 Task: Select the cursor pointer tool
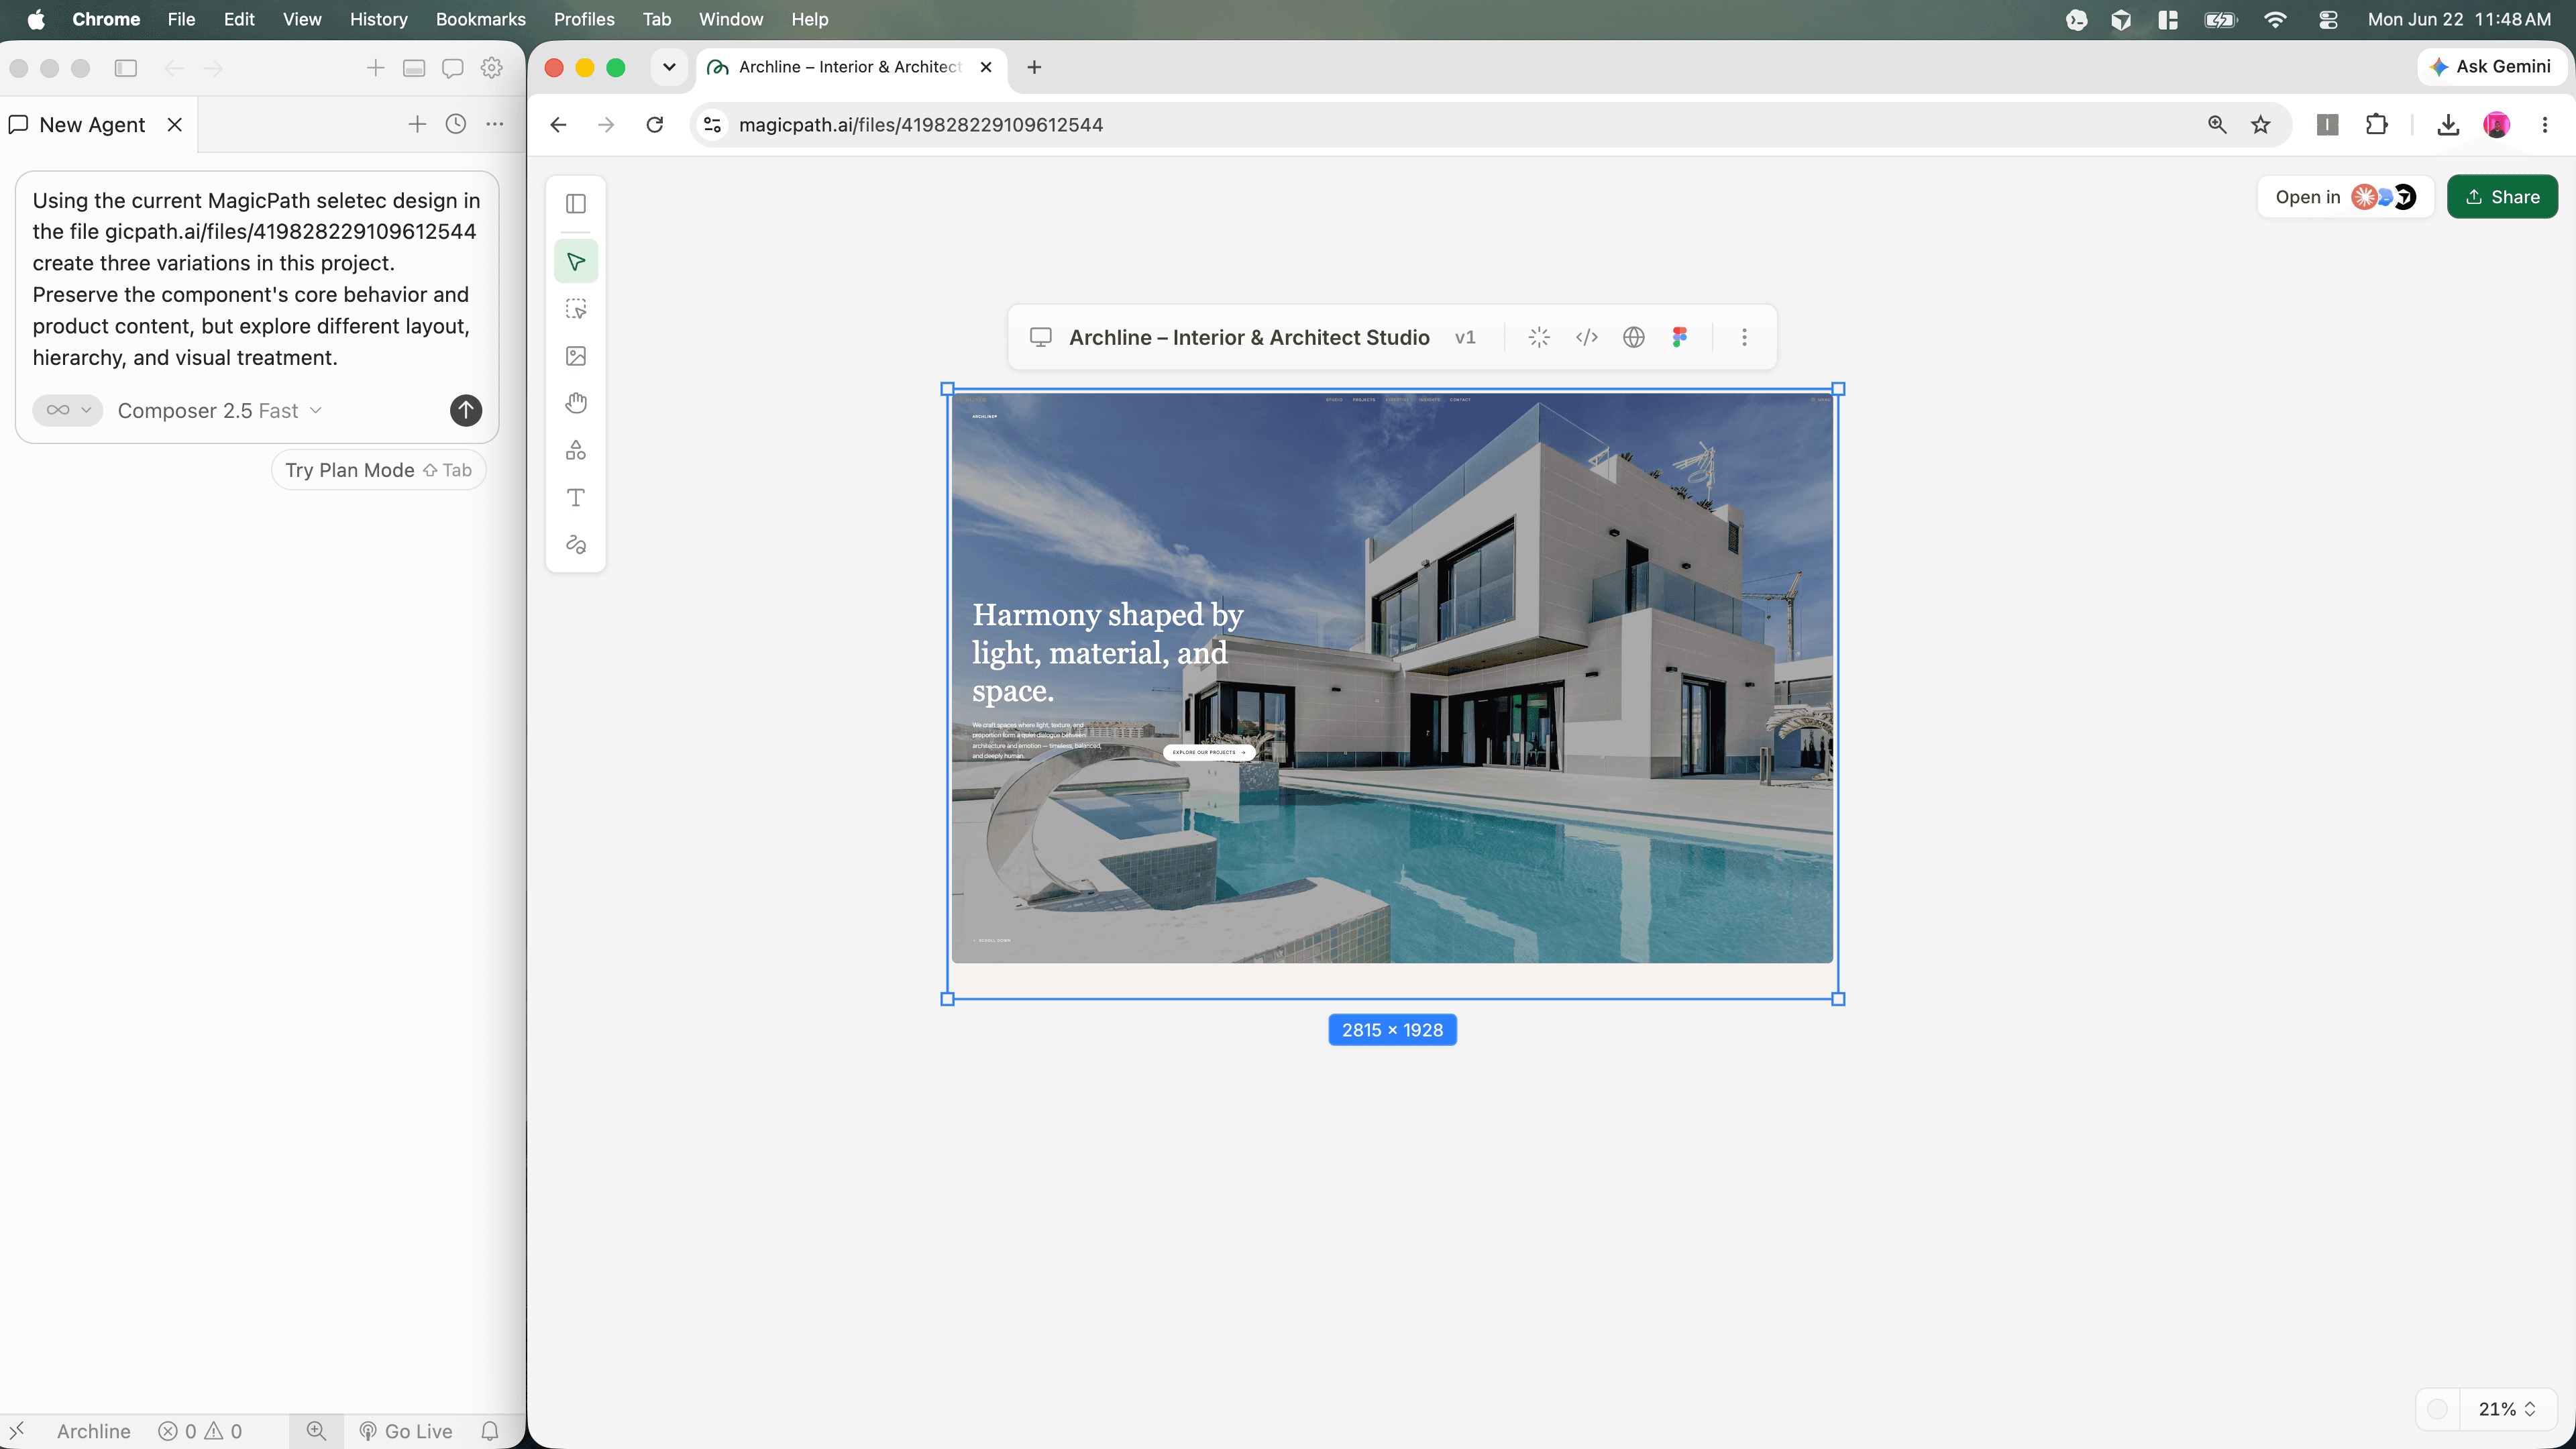tap(576, 262)
